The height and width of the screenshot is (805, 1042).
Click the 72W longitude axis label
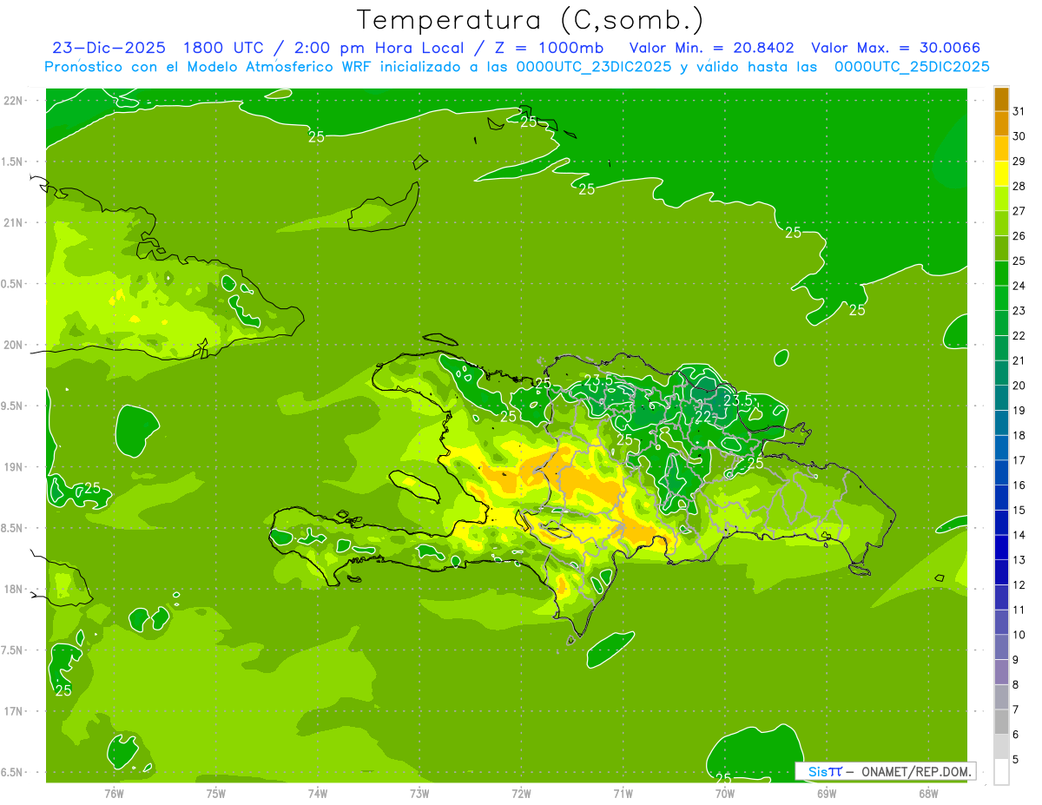click(x=521, y=793)
